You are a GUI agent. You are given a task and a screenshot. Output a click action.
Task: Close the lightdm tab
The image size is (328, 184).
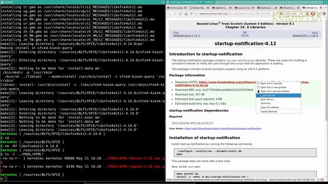click(x=231, y=8)
